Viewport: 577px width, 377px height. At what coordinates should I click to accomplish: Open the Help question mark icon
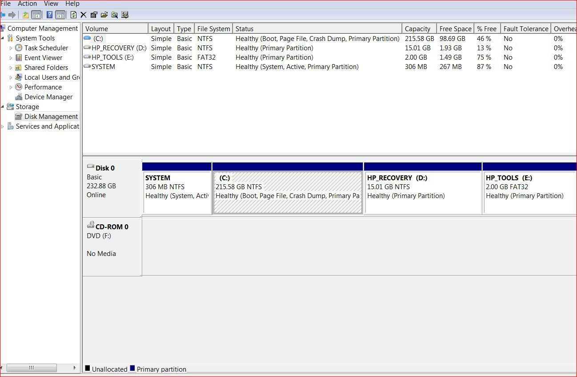(x=50, y=15)
